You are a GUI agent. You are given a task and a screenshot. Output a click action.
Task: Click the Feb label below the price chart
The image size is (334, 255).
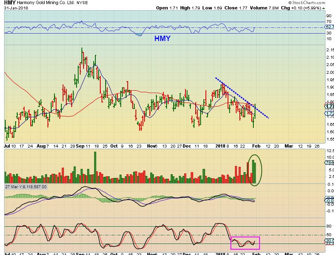pos(256,146)
